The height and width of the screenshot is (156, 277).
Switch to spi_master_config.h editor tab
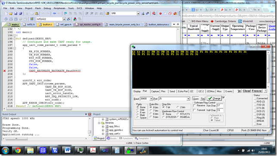(88, 24)
